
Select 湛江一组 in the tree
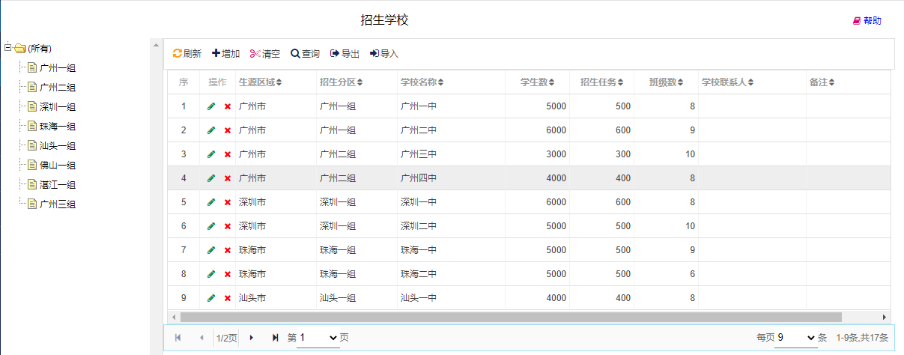pos(57,185)
